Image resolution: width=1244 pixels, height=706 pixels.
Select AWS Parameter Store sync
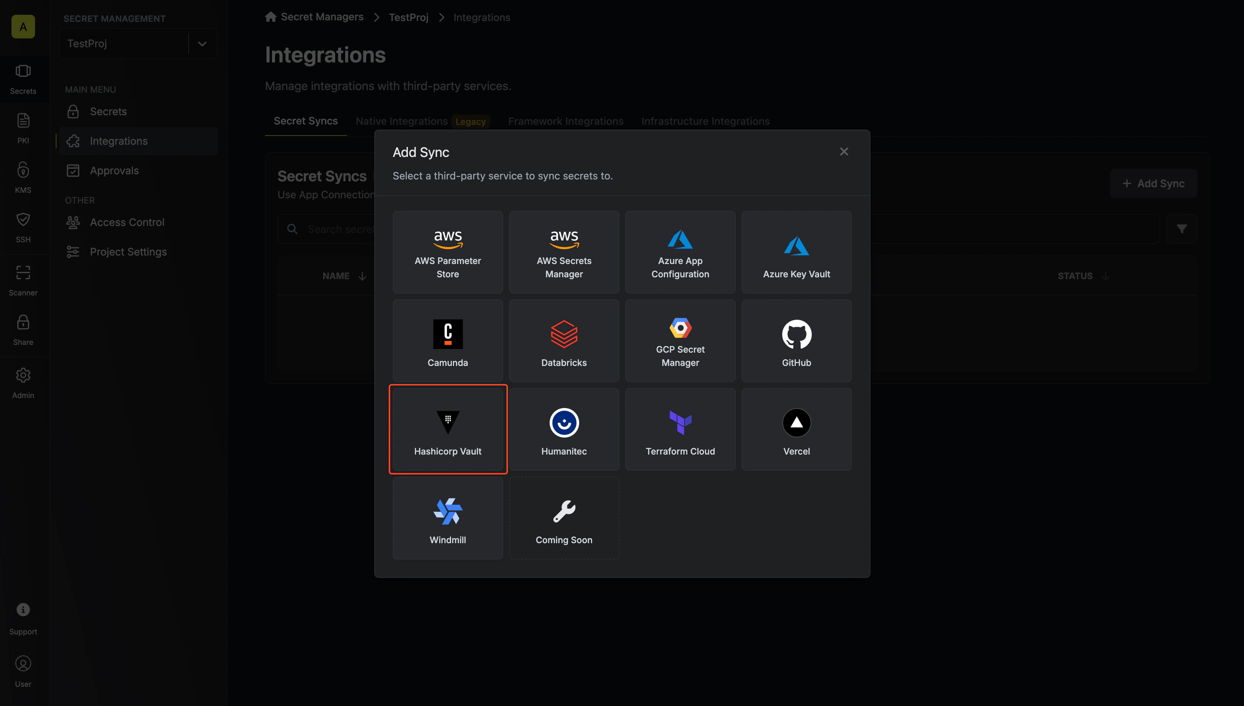pyautogui.click(x=447, y=252)
